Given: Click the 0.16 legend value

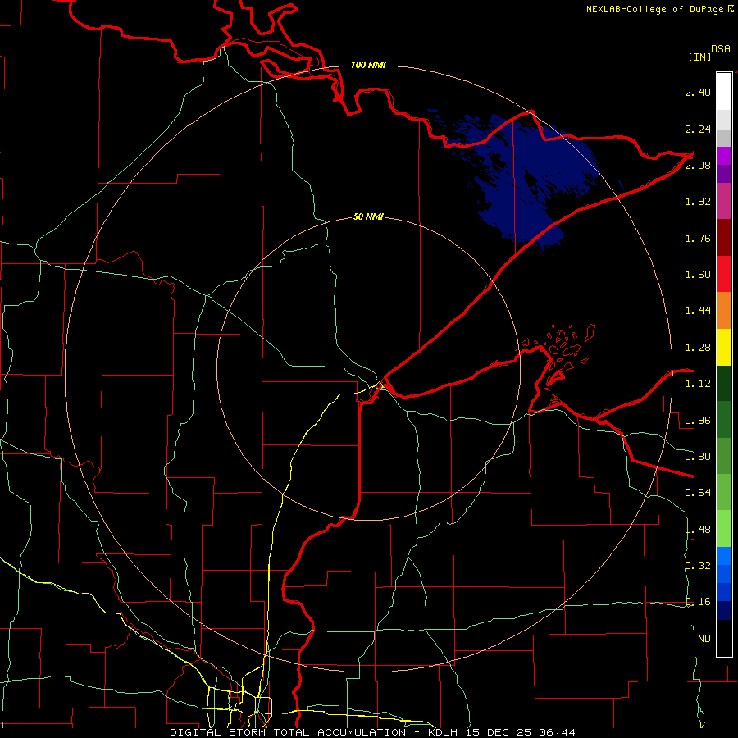Looking at the screenshot, I should pos(698,602).
